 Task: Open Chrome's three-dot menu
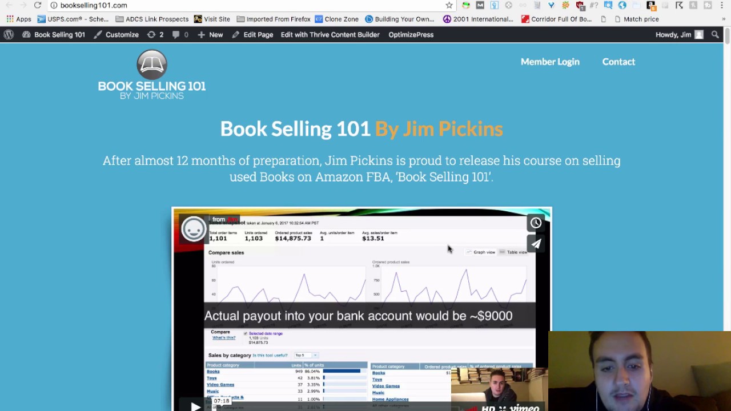(722, 5)
